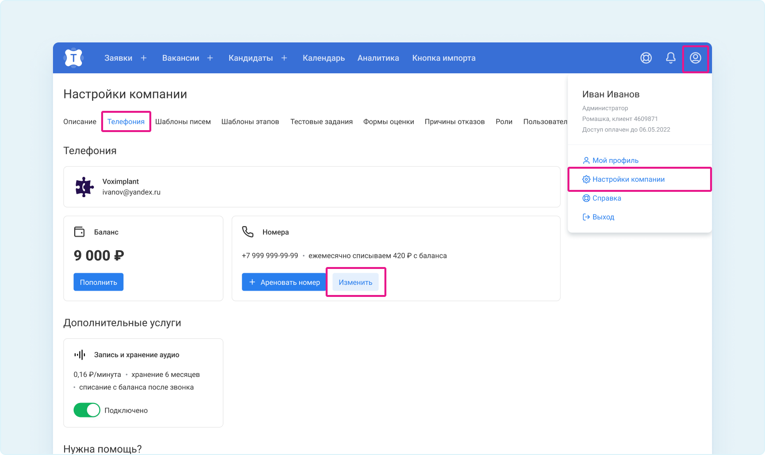Click the Администратор role label
765x455 pixels.
tap(605, 108)
